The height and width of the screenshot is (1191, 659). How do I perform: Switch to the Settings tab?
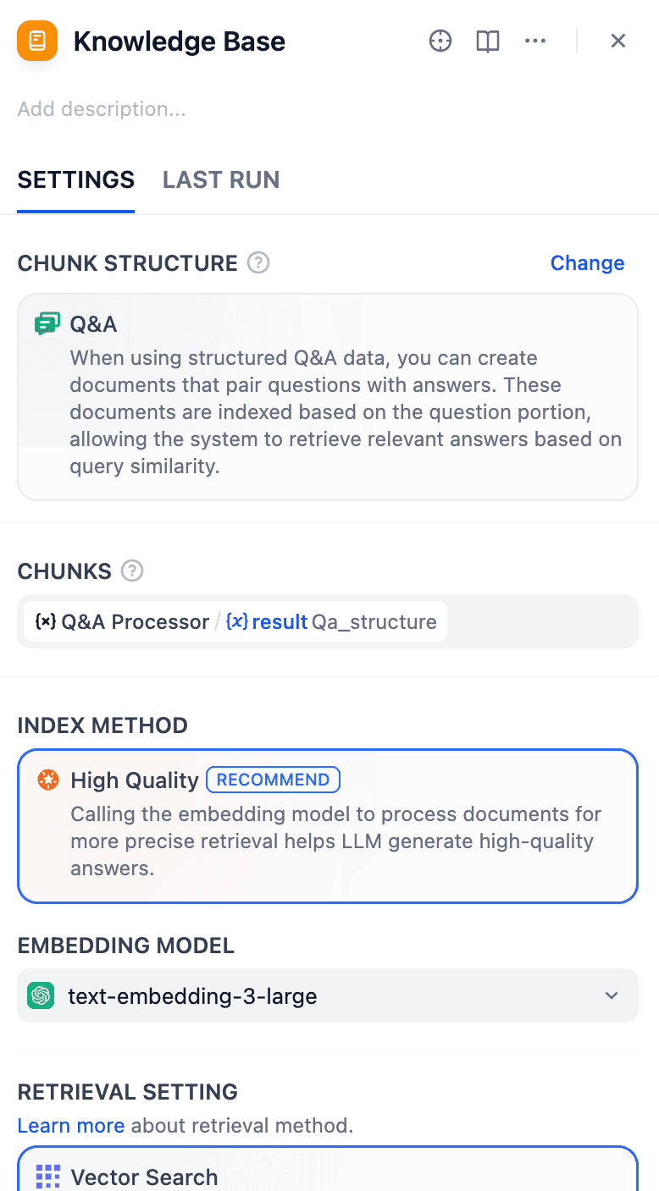click(76, 179)
